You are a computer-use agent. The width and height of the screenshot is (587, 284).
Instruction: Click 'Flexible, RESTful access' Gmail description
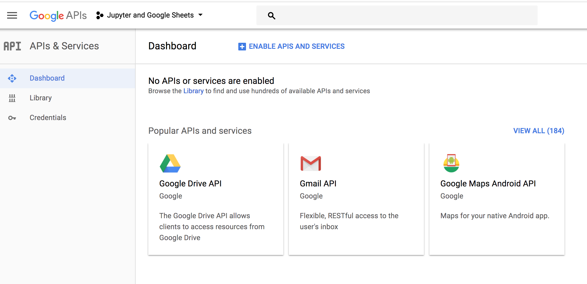click(x=349, y=221)
